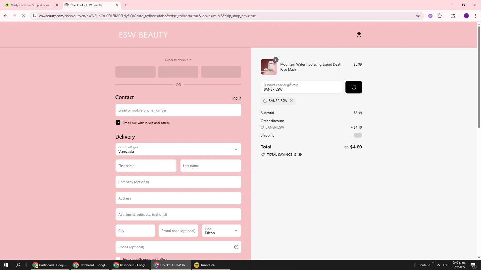The width and height of the screenshot is (481, 270).
Task: Focus the First name field
Action: 146,166
